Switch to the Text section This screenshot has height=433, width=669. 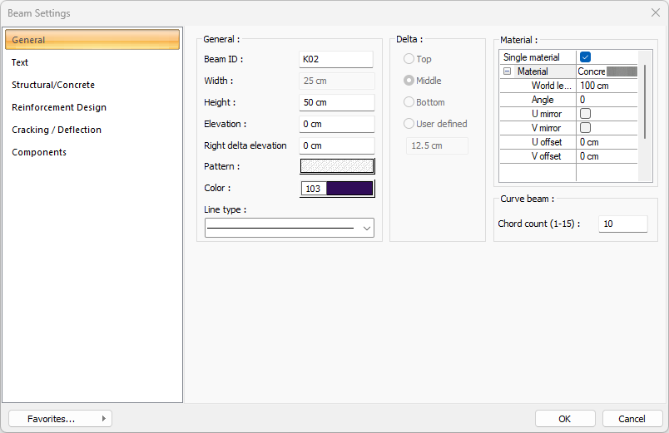pyautogui.click(x=20, y=62)
